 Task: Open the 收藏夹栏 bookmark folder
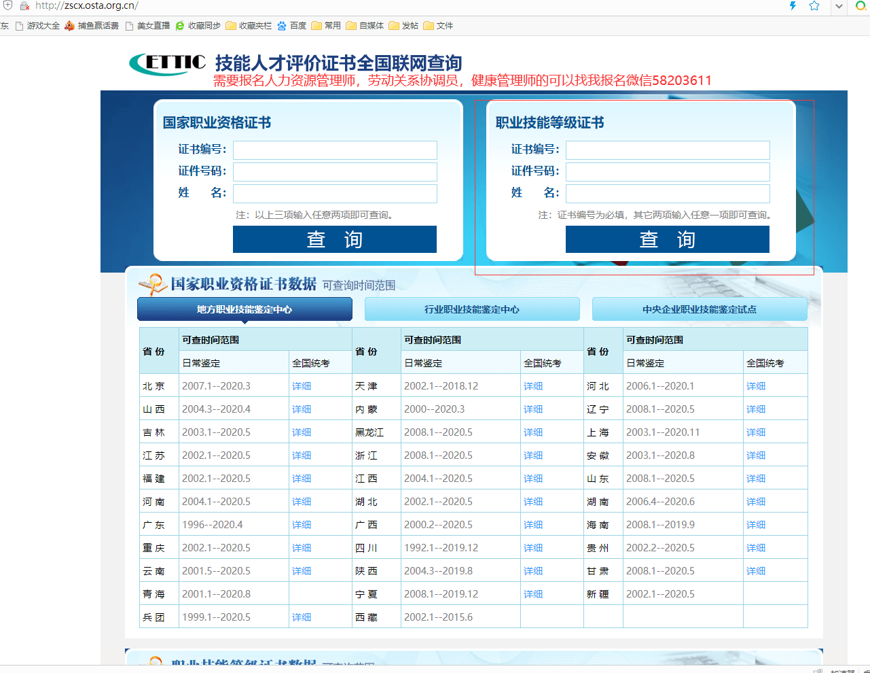click(249, 26)
